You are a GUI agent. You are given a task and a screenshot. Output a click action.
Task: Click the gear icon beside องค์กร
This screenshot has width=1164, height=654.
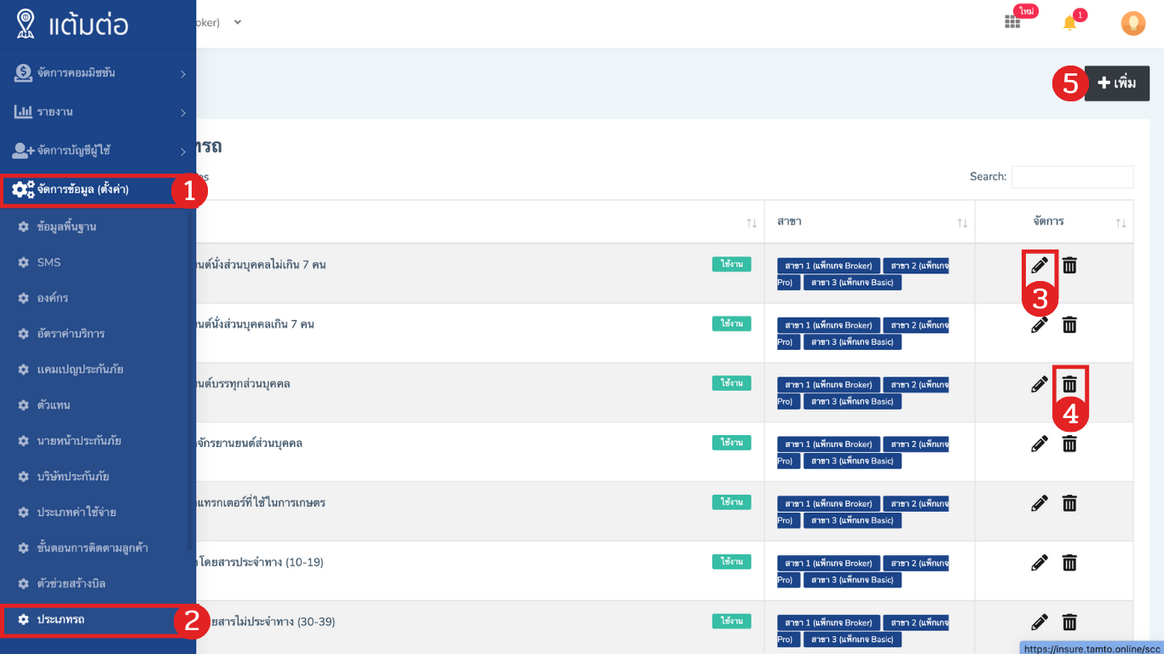coord(24,298)
